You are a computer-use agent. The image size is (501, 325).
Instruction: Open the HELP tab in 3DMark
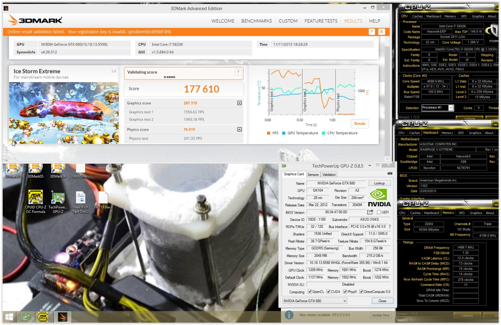(x=374, y=21)
